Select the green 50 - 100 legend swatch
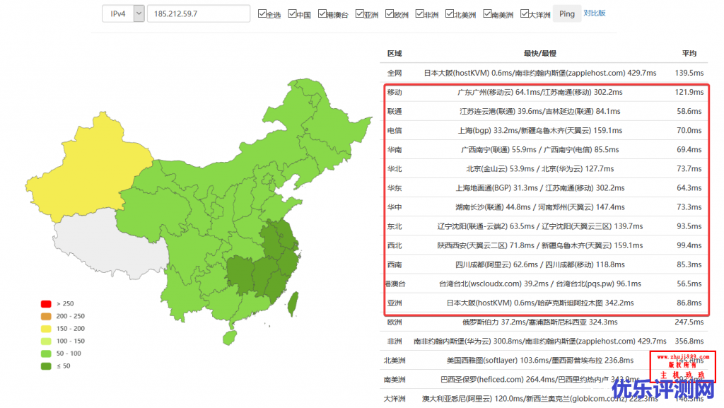 click(46, 354)
